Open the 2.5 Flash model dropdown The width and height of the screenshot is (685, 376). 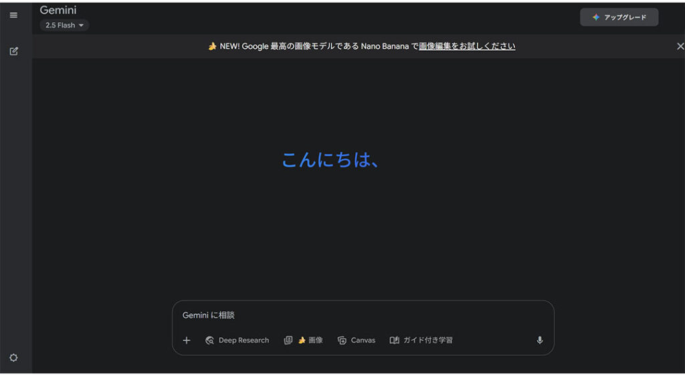point(64,25)
